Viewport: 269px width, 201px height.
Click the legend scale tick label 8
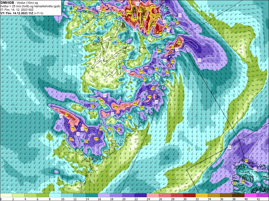click(x=50, y=199)
